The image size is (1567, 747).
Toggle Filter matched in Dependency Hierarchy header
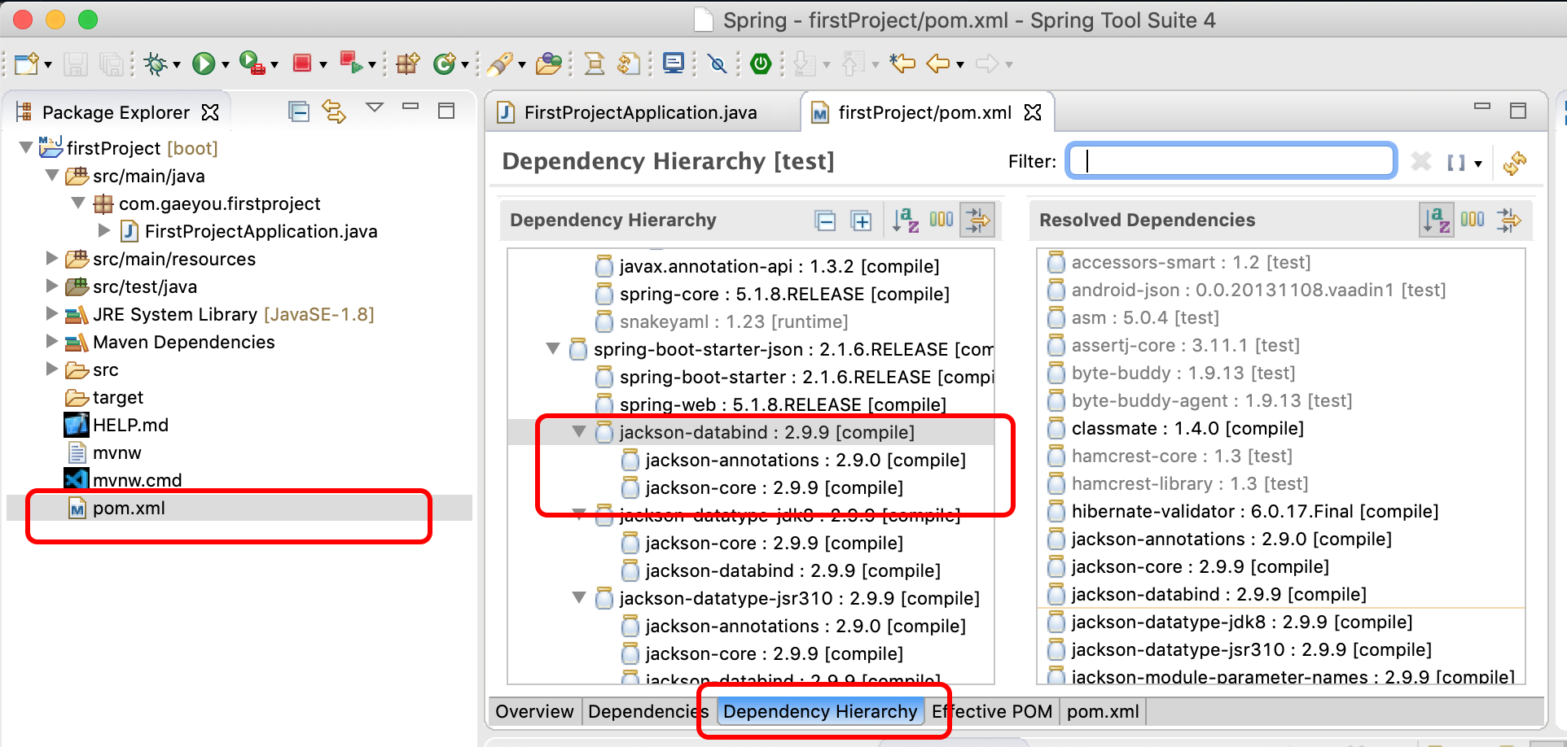tap(977, 220)
